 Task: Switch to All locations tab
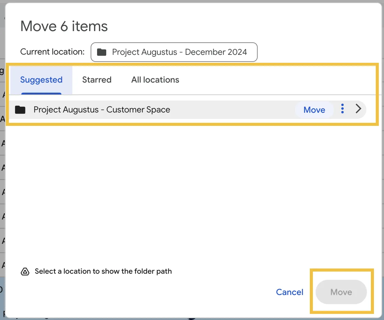click(x=155, y=80)
